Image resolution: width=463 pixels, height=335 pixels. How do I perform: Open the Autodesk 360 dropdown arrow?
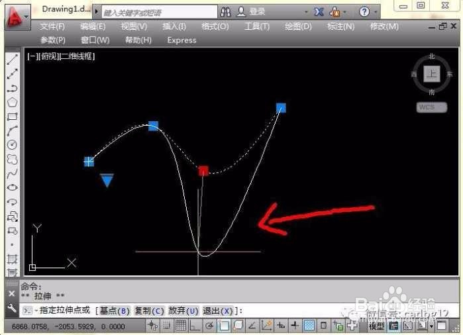(345, 12)
